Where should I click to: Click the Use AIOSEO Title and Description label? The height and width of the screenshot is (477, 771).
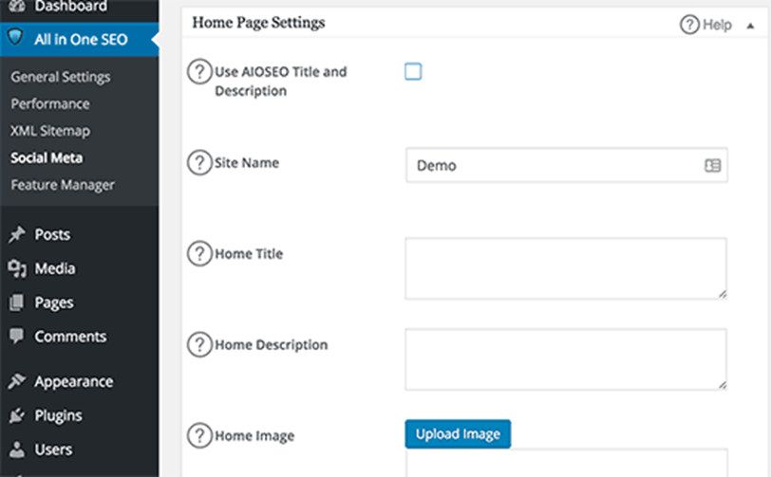pyautogui.click(x=281, y=81)
